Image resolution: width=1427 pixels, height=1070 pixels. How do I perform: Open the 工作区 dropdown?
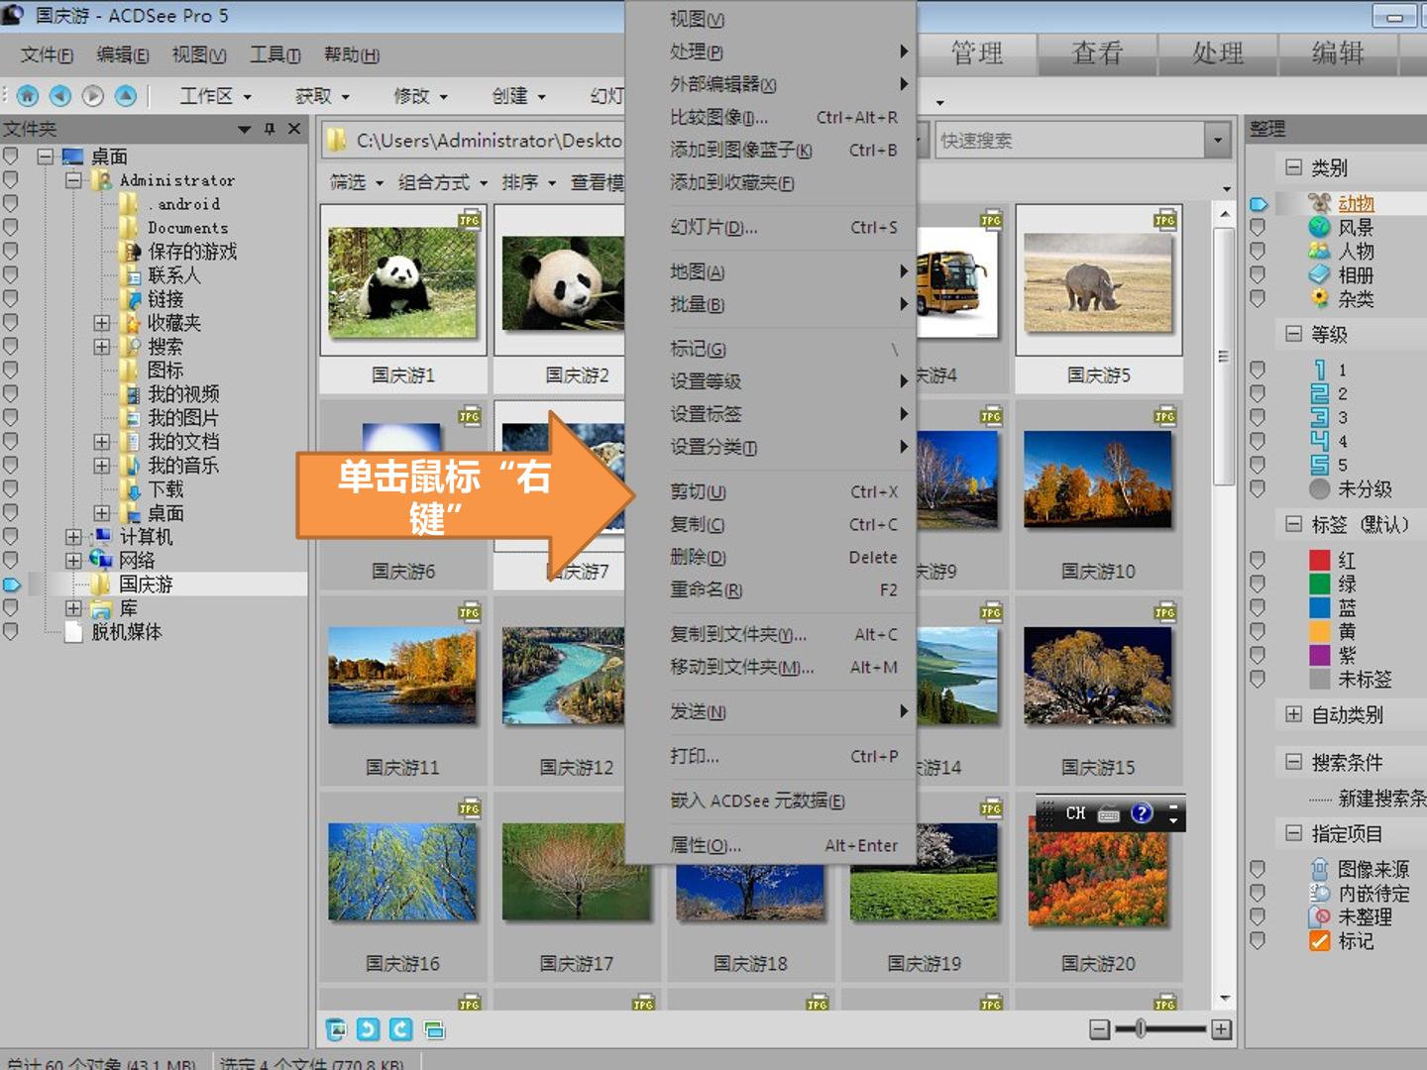pyautogui.click(x=215, y=96)
